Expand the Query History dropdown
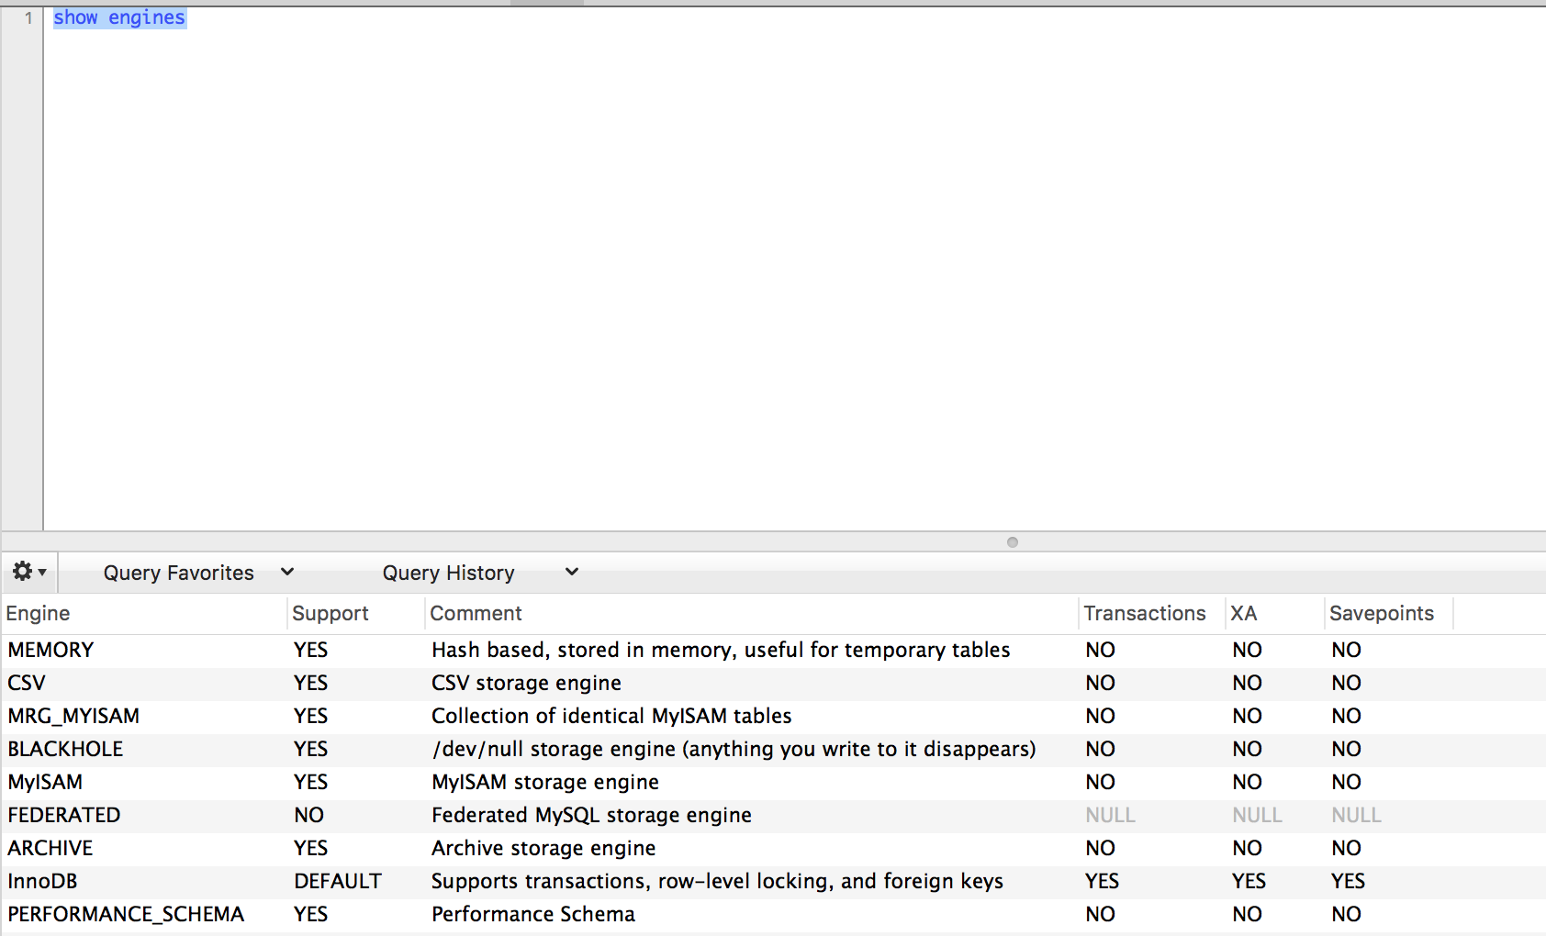 571,572
